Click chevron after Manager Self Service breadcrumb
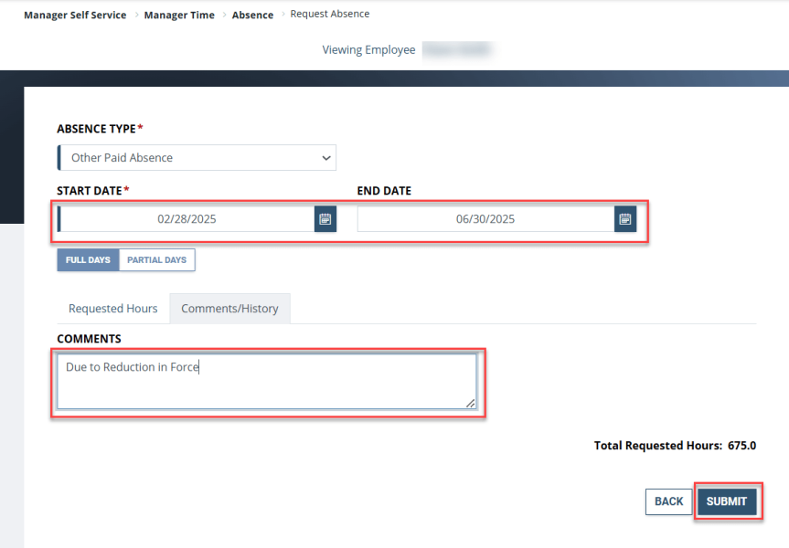 tap(135, 16)
